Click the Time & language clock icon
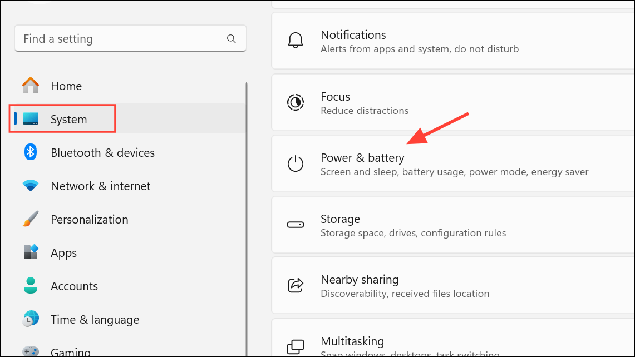The width and height of the screenshot is (635, 357). pos(30,319)
